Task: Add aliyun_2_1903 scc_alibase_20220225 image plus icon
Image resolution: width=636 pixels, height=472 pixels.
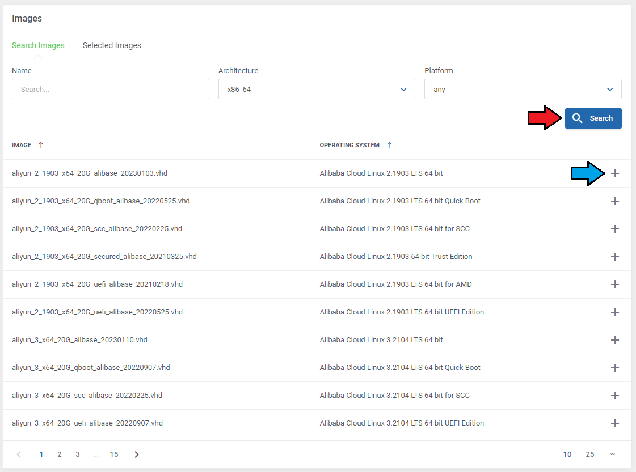Action: coord(615,229)
